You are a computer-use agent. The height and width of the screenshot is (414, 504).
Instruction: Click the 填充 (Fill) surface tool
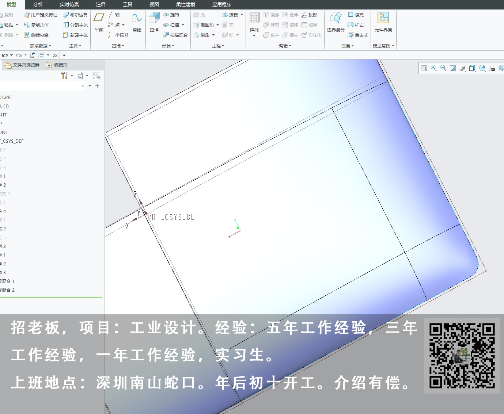tap(356, 15)
